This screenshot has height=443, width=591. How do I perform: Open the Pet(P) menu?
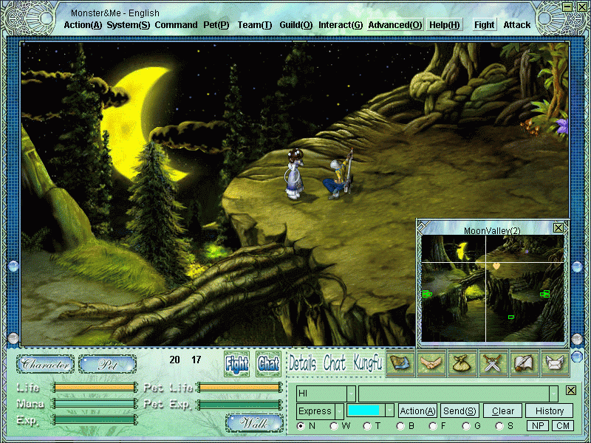point(216,25)
